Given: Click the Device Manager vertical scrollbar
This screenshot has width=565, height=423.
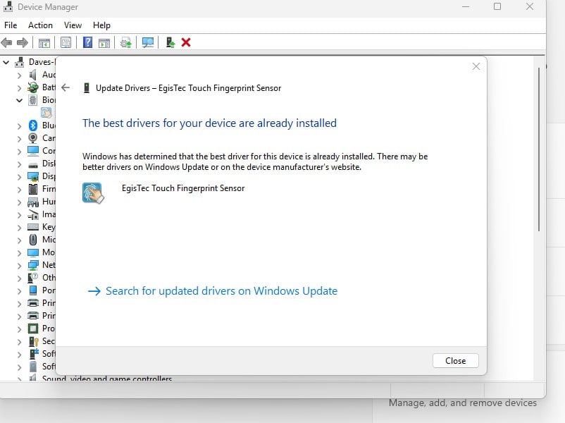Looking at the screenshot, I should click(539, 149).
